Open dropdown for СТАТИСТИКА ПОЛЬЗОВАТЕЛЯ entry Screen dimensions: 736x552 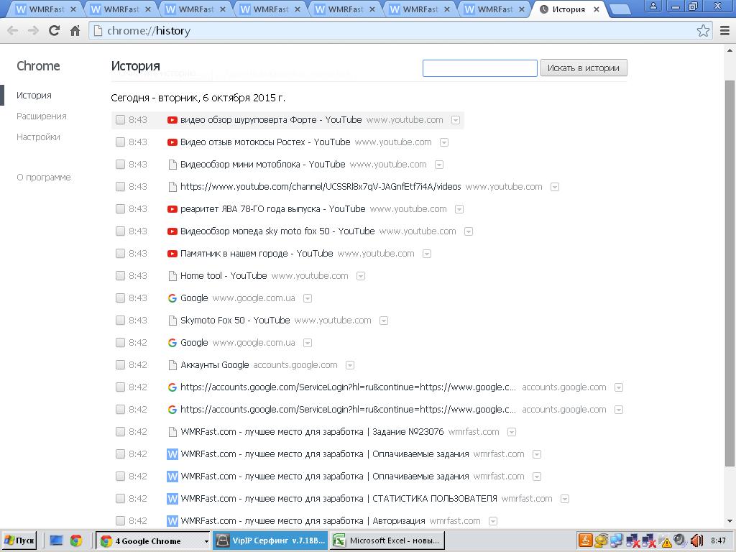click(x=565, y=499)
